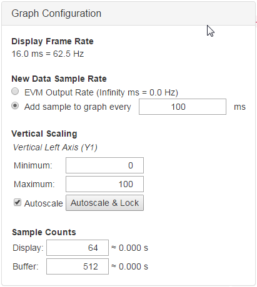Click the Vertical Left Axis (Y1) label
Image resolution: width=257 pixels, height=287 pixels.
tap(55, 147)
